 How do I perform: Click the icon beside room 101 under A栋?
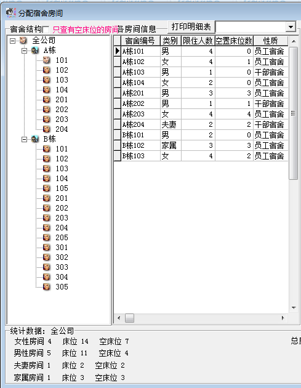point(47,60)
